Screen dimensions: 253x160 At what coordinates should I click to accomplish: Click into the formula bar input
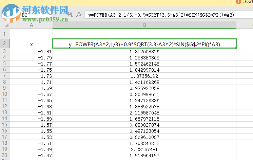pos(169,15)
